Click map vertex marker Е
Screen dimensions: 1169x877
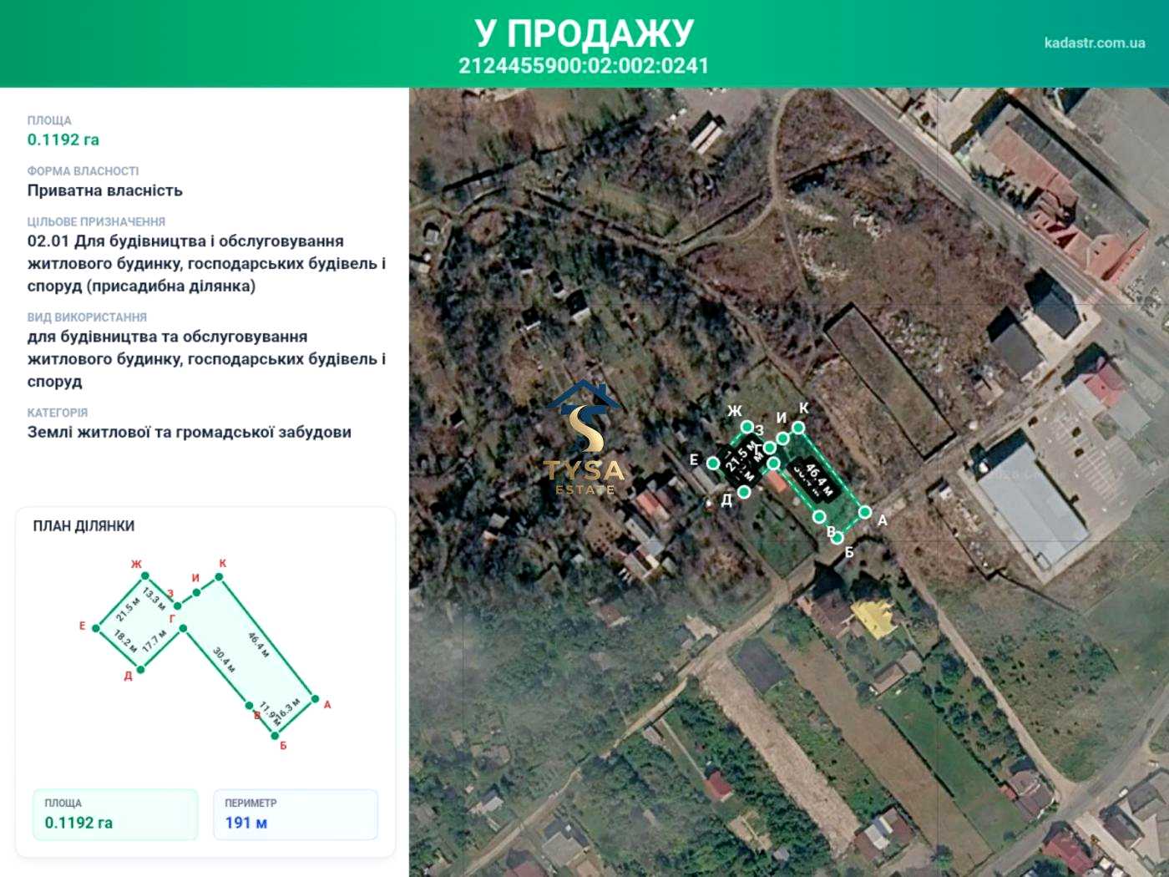[713, 463]
